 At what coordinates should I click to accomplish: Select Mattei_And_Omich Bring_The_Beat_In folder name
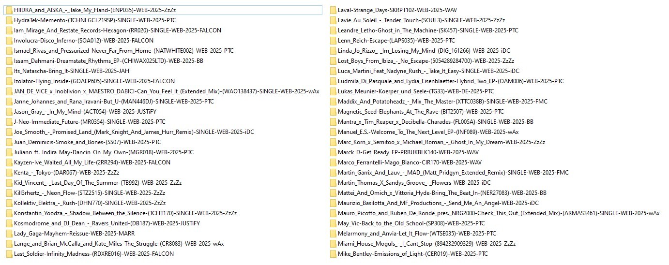pyautogui.click(x=442, y=193)
